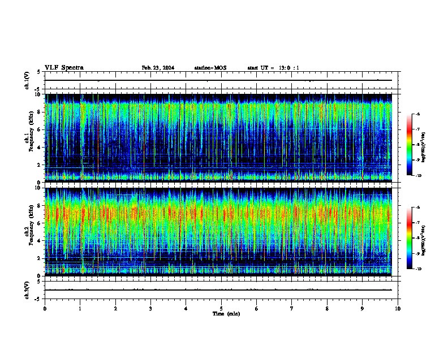Screen dimensions: 448x346
Task: Click the "-6" label on ch.1 color scale
Action: point(417,114)
